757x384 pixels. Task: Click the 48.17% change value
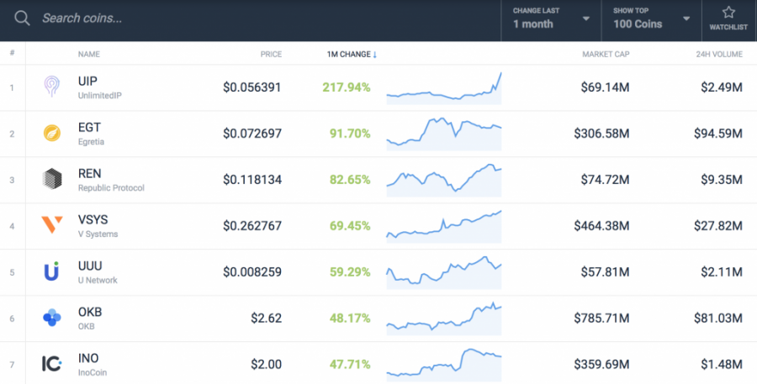tap(350, 318)
